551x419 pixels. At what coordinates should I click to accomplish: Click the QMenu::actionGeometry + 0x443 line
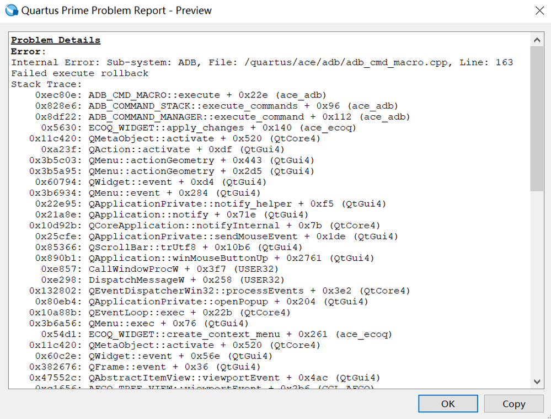pos(172,160)
